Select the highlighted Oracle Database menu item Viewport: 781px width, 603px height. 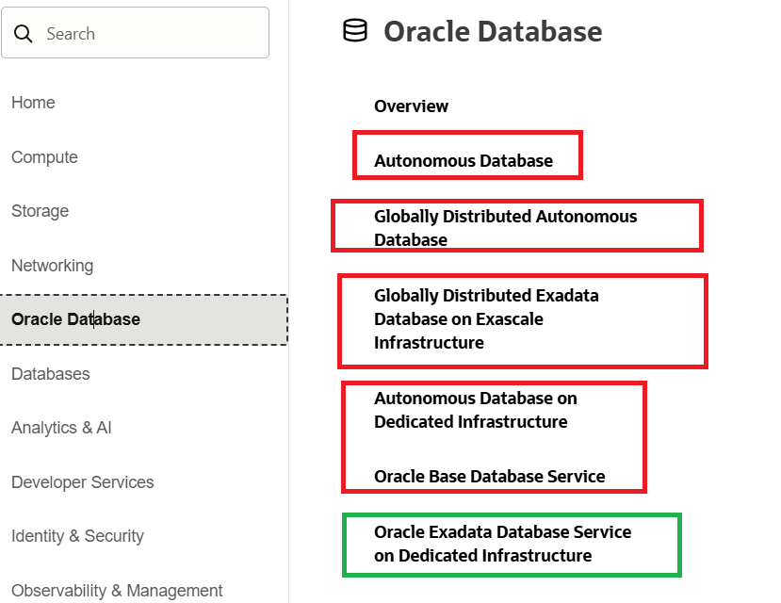coord(143,319)
